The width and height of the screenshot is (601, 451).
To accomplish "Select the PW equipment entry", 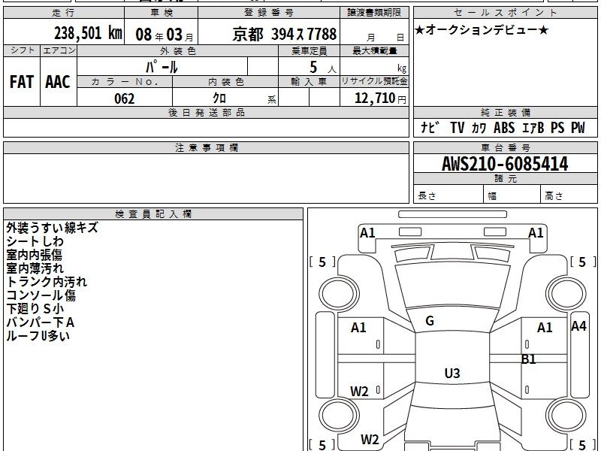I will [578, 127].
